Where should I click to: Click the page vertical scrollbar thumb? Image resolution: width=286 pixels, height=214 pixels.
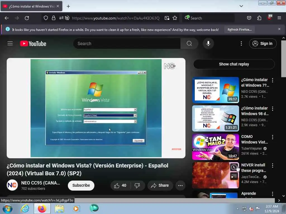pyautogui.click(x=284, y=59)
